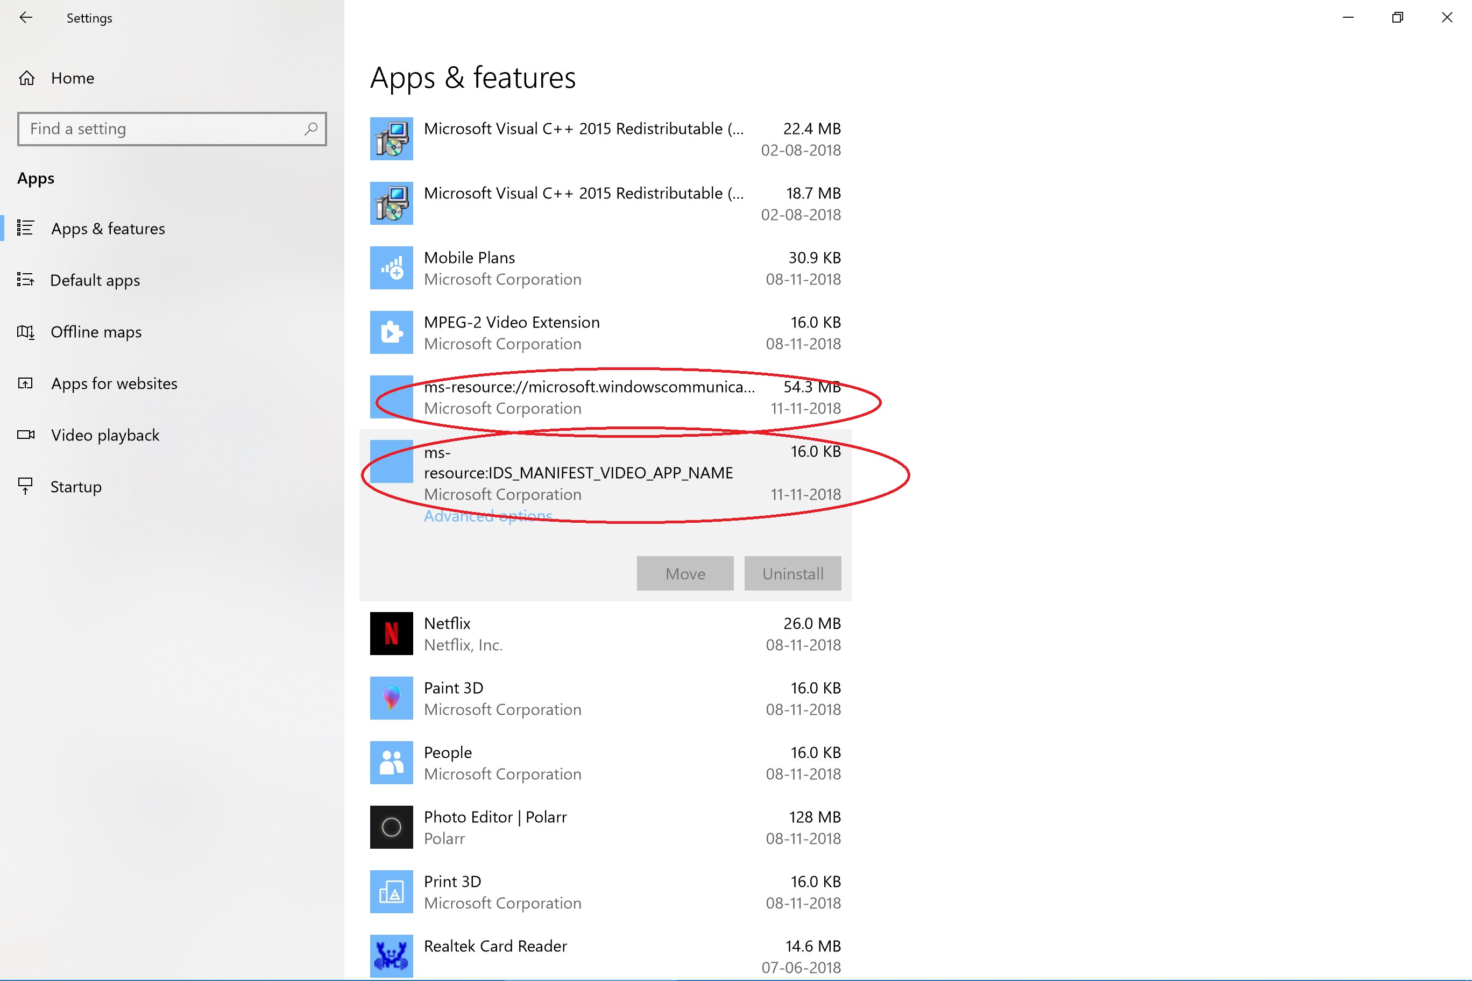Select the 22.4 MB Visual C++ 2015 entry

605,139
